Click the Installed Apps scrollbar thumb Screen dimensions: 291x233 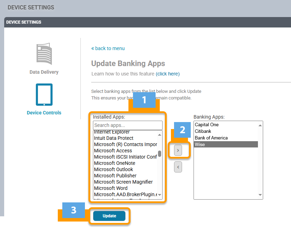click(160, 154)
